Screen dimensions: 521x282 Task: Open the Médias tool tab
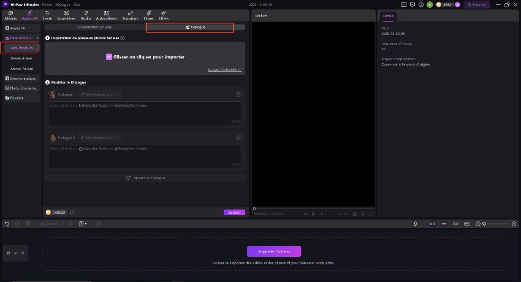coord(11,15)
